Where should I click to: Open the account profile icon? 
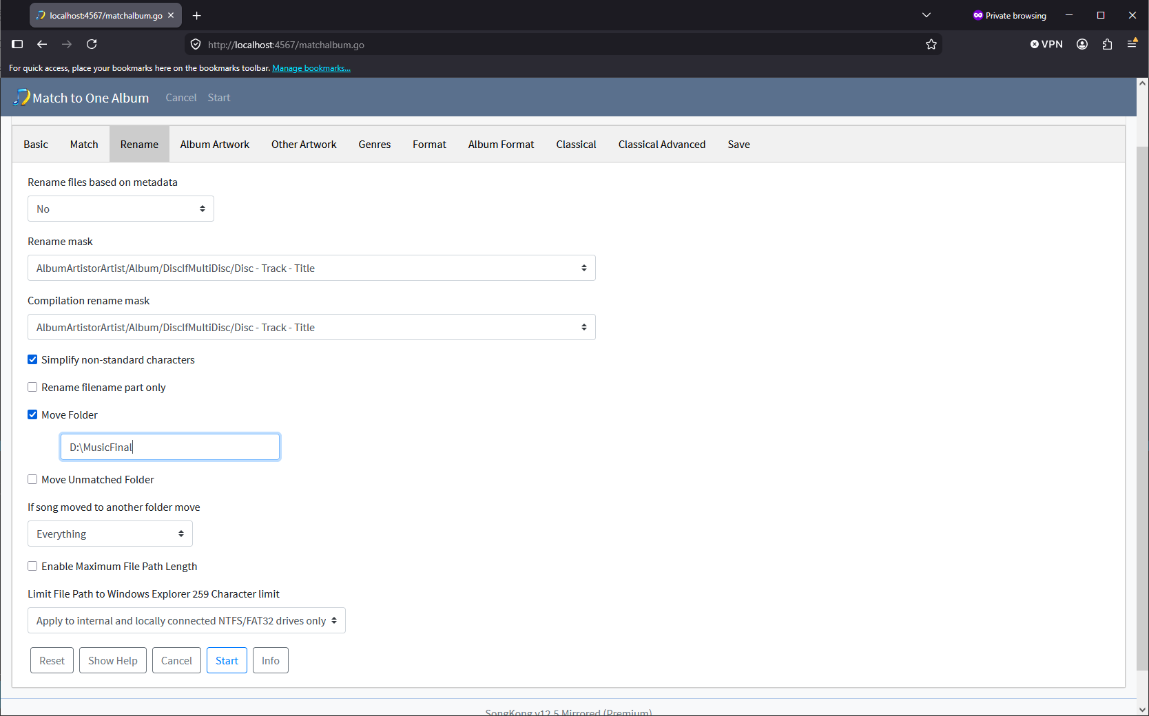coord(1082,44)
